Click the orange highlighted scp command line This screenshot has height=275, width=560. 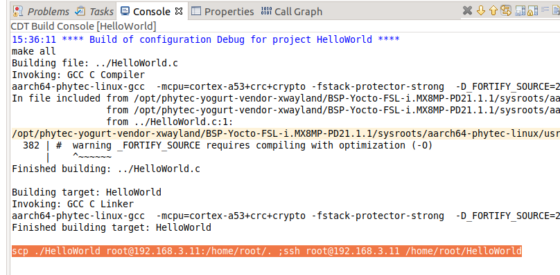266,251
